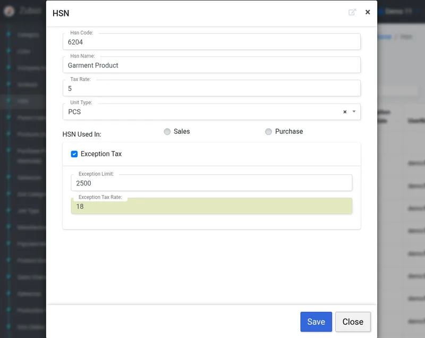Click the highlighted Exception Tax Rate field
The image size is (425, 338).
211,207
